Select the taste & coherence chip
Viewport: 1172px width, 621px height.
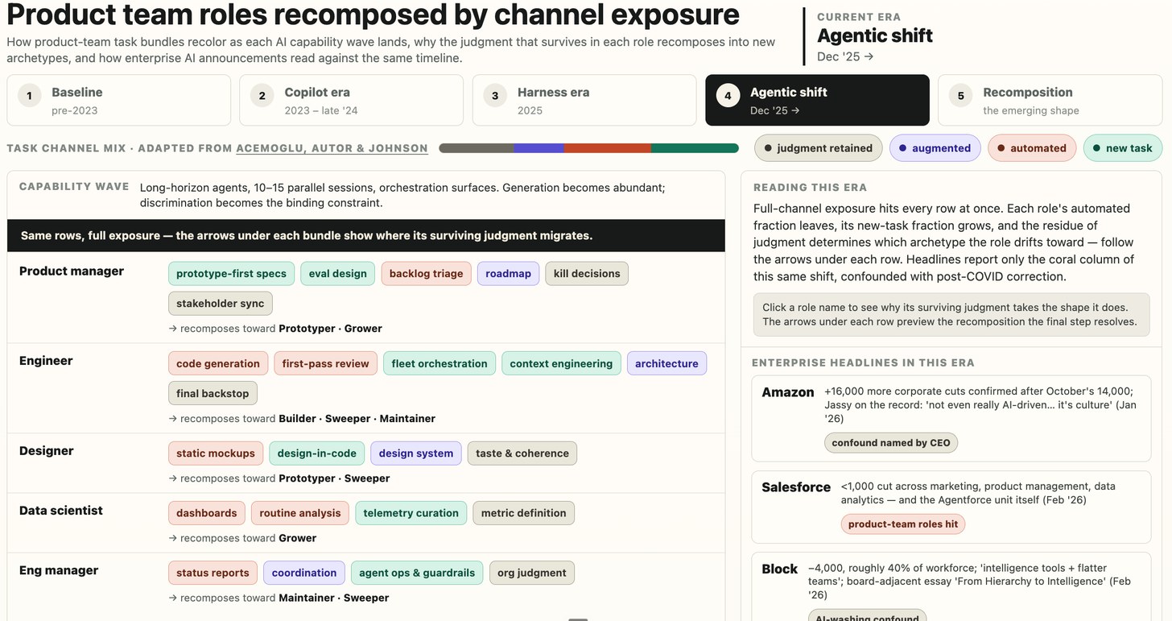click(522, 453)
